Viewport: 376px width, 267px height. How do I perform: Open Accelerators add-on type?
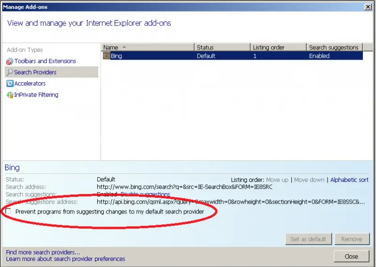tap(30, 84)
